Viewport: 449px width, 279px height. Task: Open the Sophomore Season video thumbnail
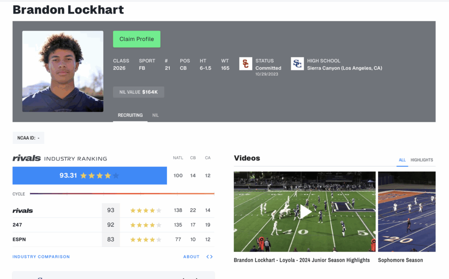pyautogui.click(x=406, y=211)
